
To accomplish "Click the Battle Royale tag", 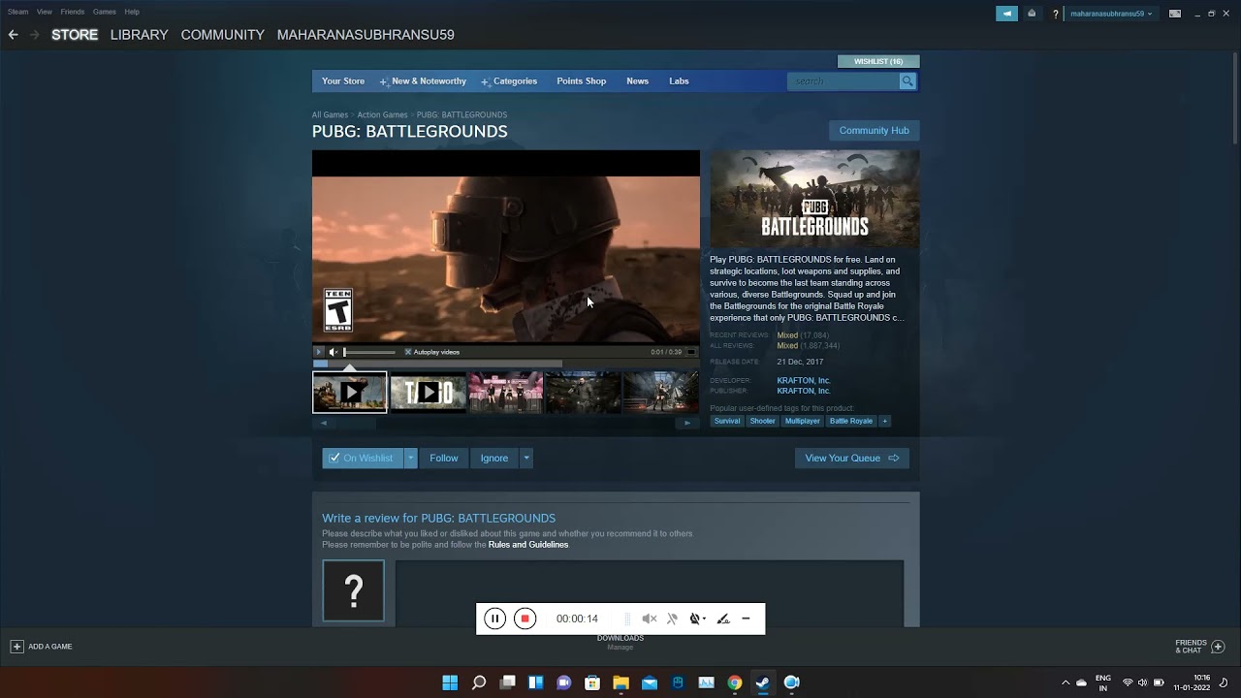I will point(851,421).
